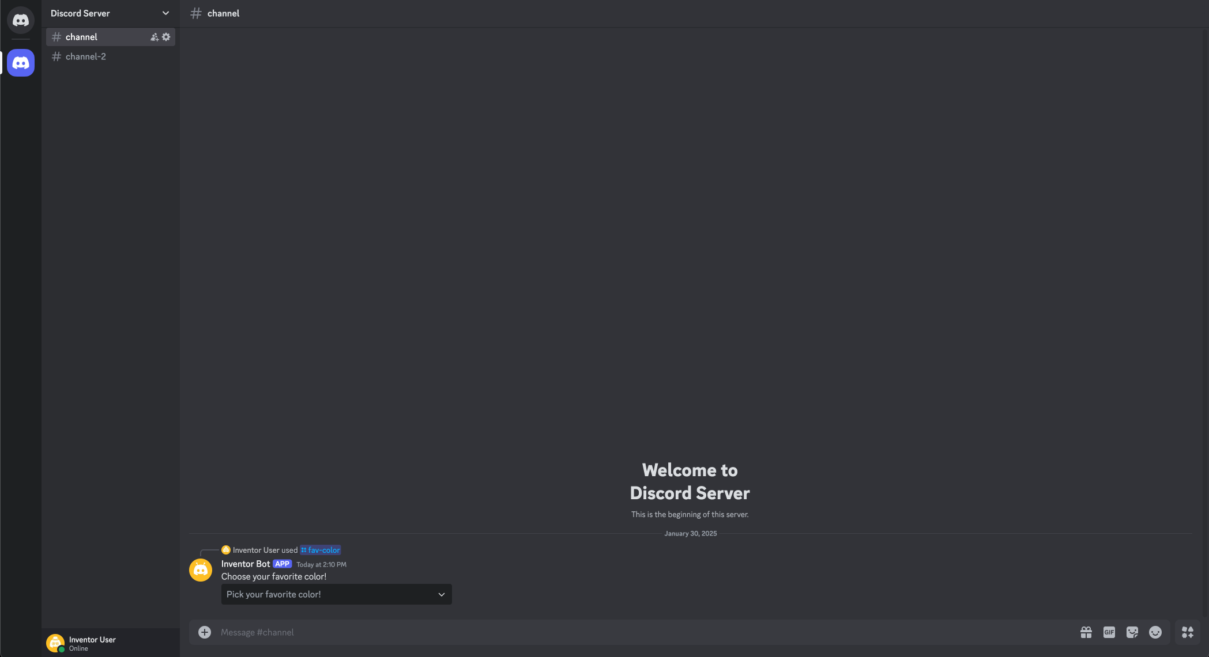The height and width of the screenshot is (657, 1209).
Task: Click the Choose your favorite color! message text
Action: tap(274, 576)
